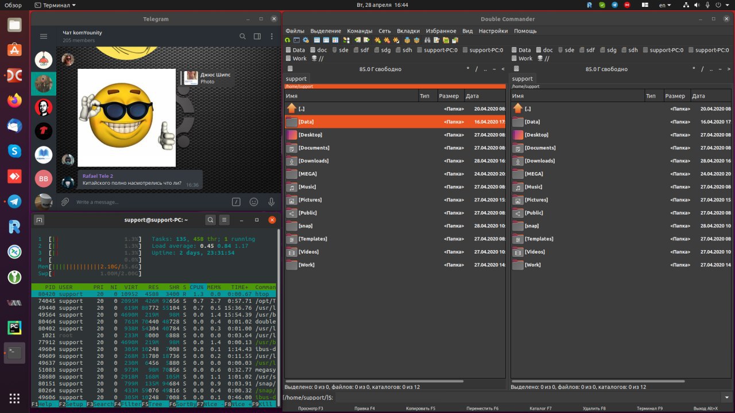Select the BB chat avatar in Telegram sidebar
This screenshot has height=413, width=735.
point(44,179)
